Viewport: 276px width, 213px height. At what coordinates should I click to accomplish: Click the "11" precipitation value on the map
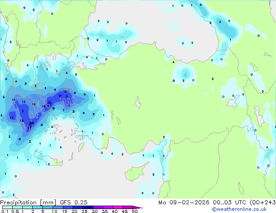(13, 100)
